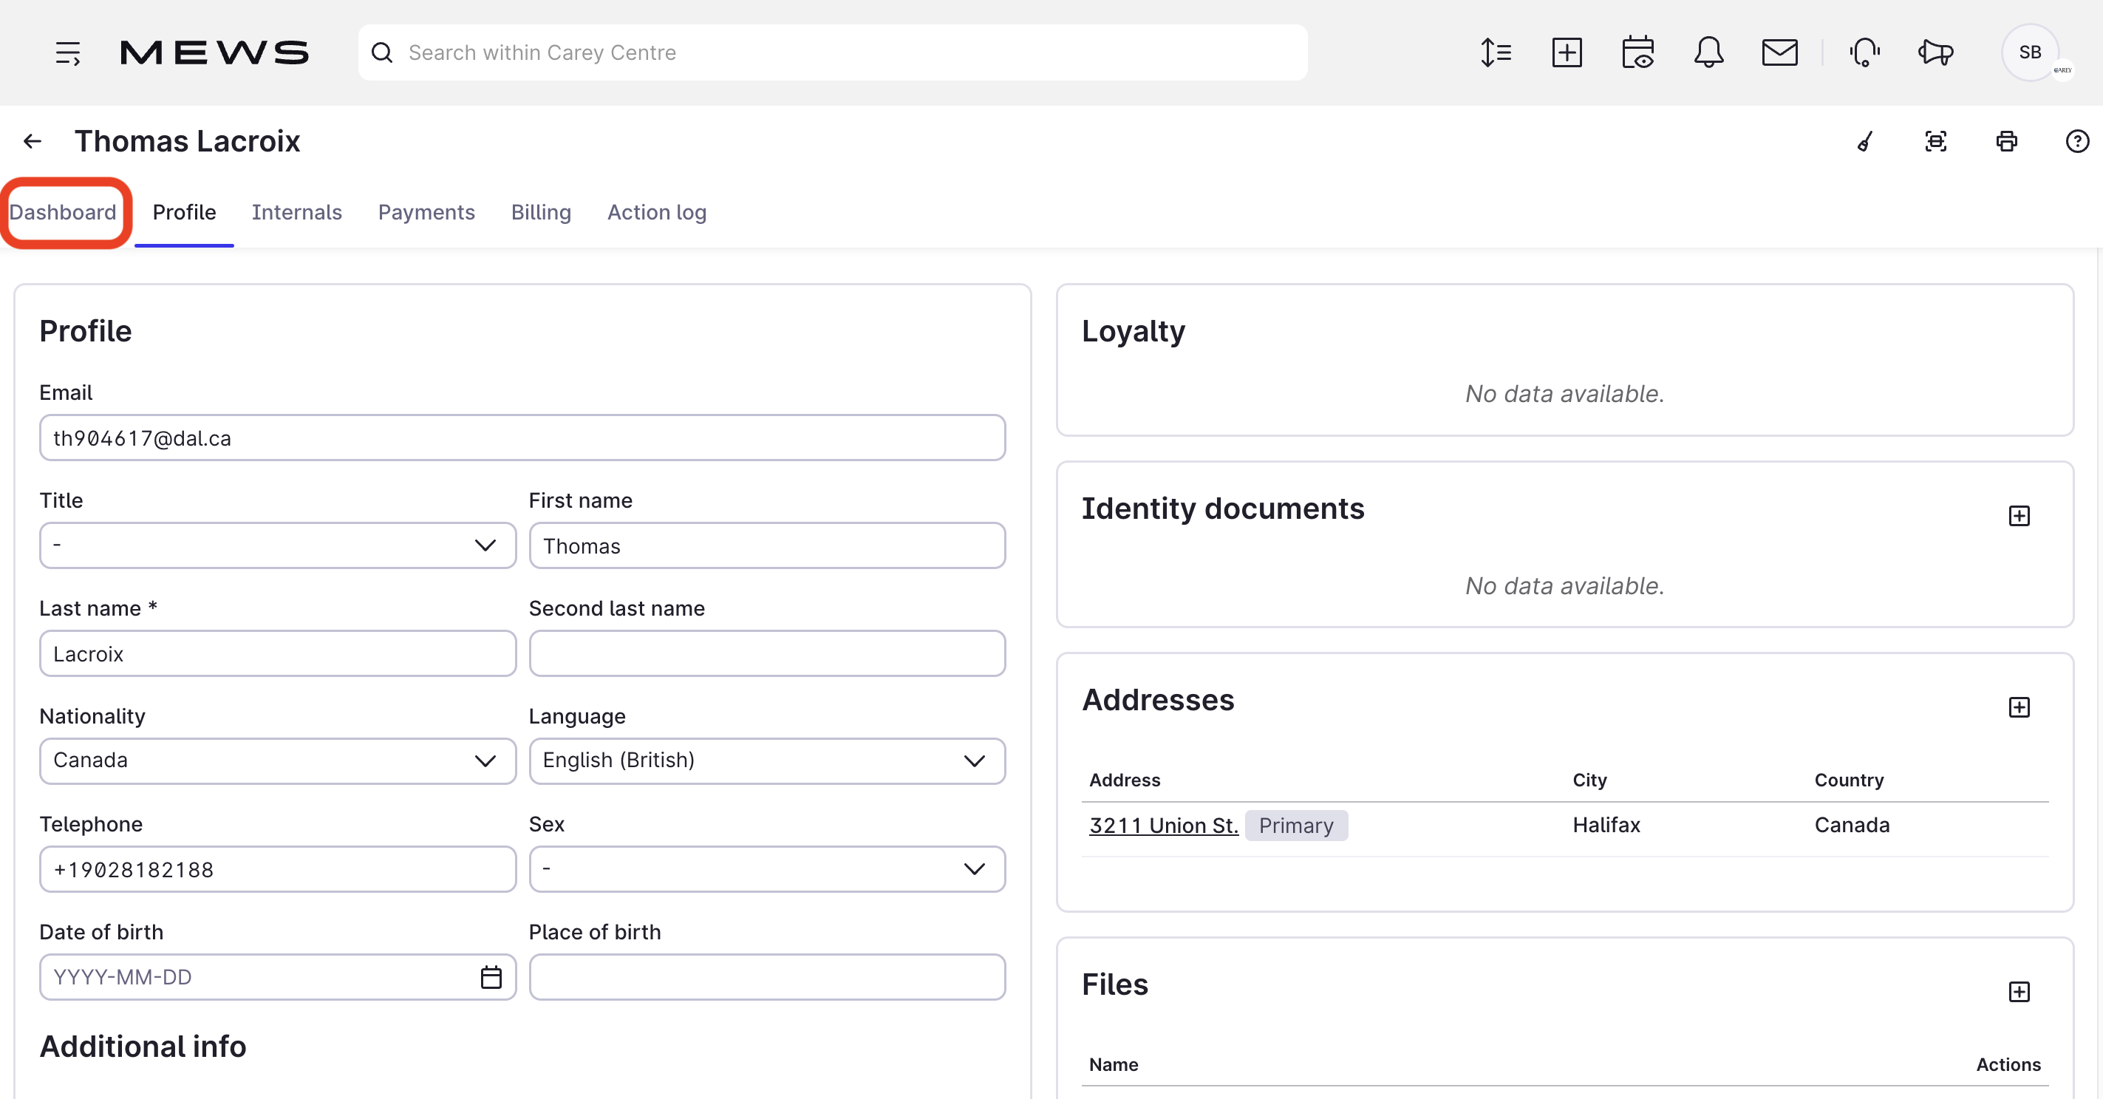Click the scan document icon
The image size is (2103, 1099).
(x=1935, y=141)
